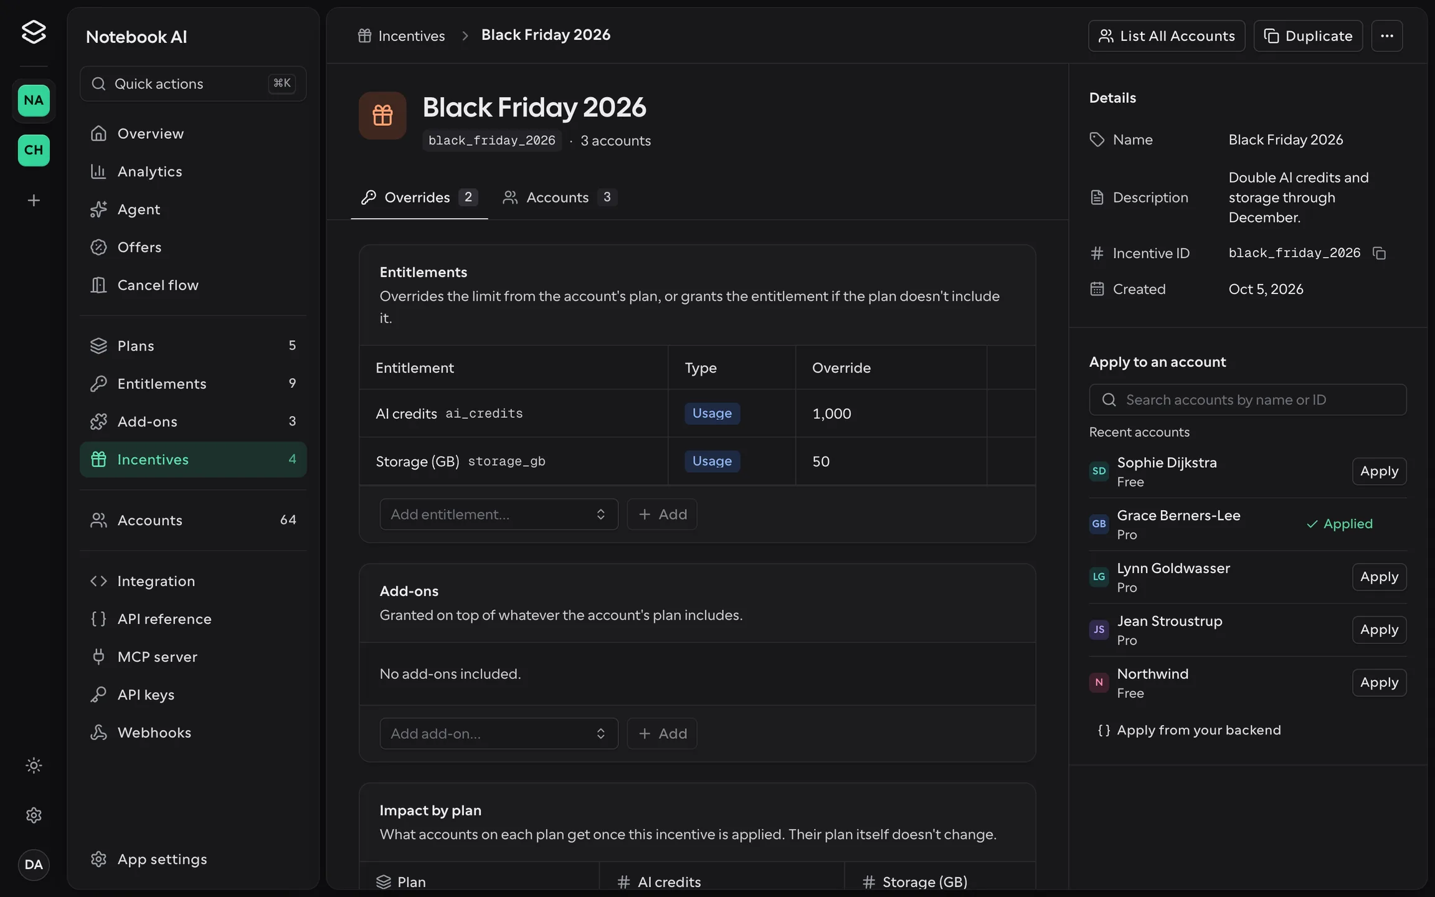This screenshot has width=1435, height=897.
Task: Open MCP server page
Action: tap(193, 657)
